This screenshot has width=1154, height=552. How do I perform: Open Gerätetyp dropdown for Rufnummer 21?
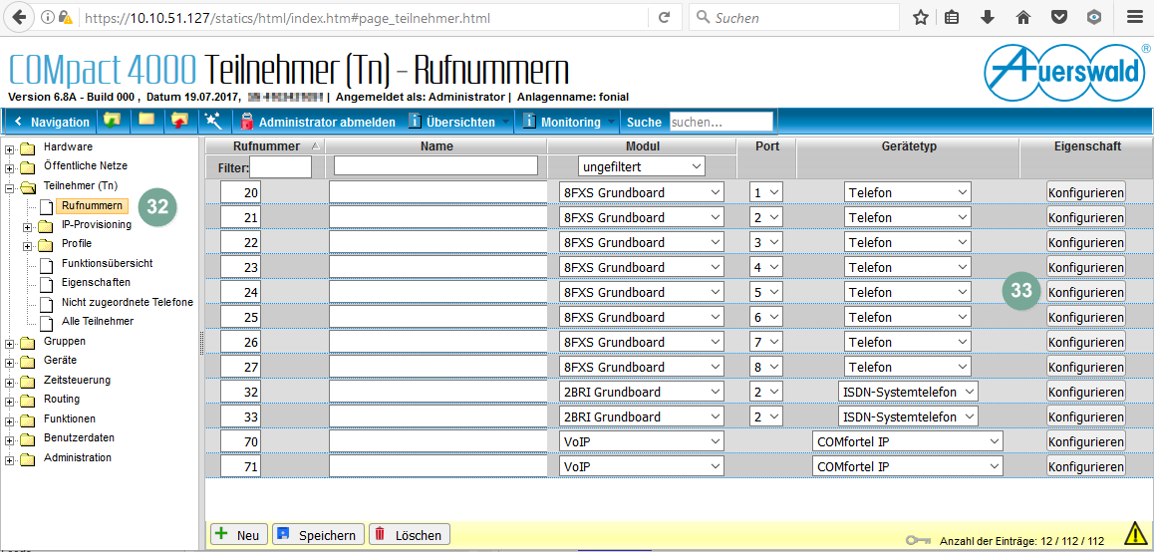click(x=908, y=218)
